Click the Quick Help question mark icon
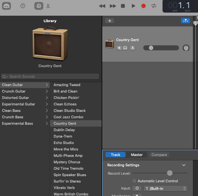This screenshot has height=196, width=198. pyautogui.click(x=23, y=6)
